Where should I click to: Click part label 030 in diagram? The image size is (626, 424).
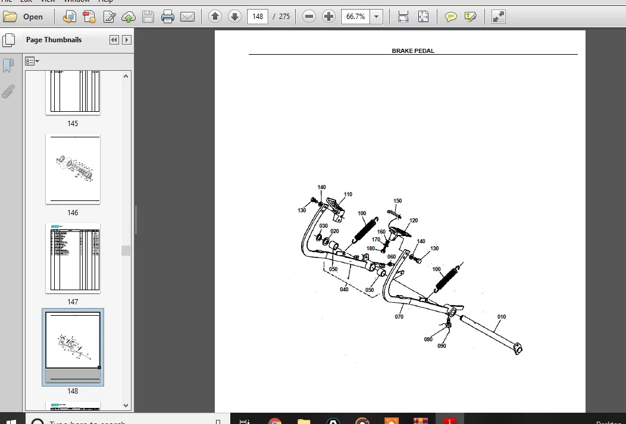323,226
